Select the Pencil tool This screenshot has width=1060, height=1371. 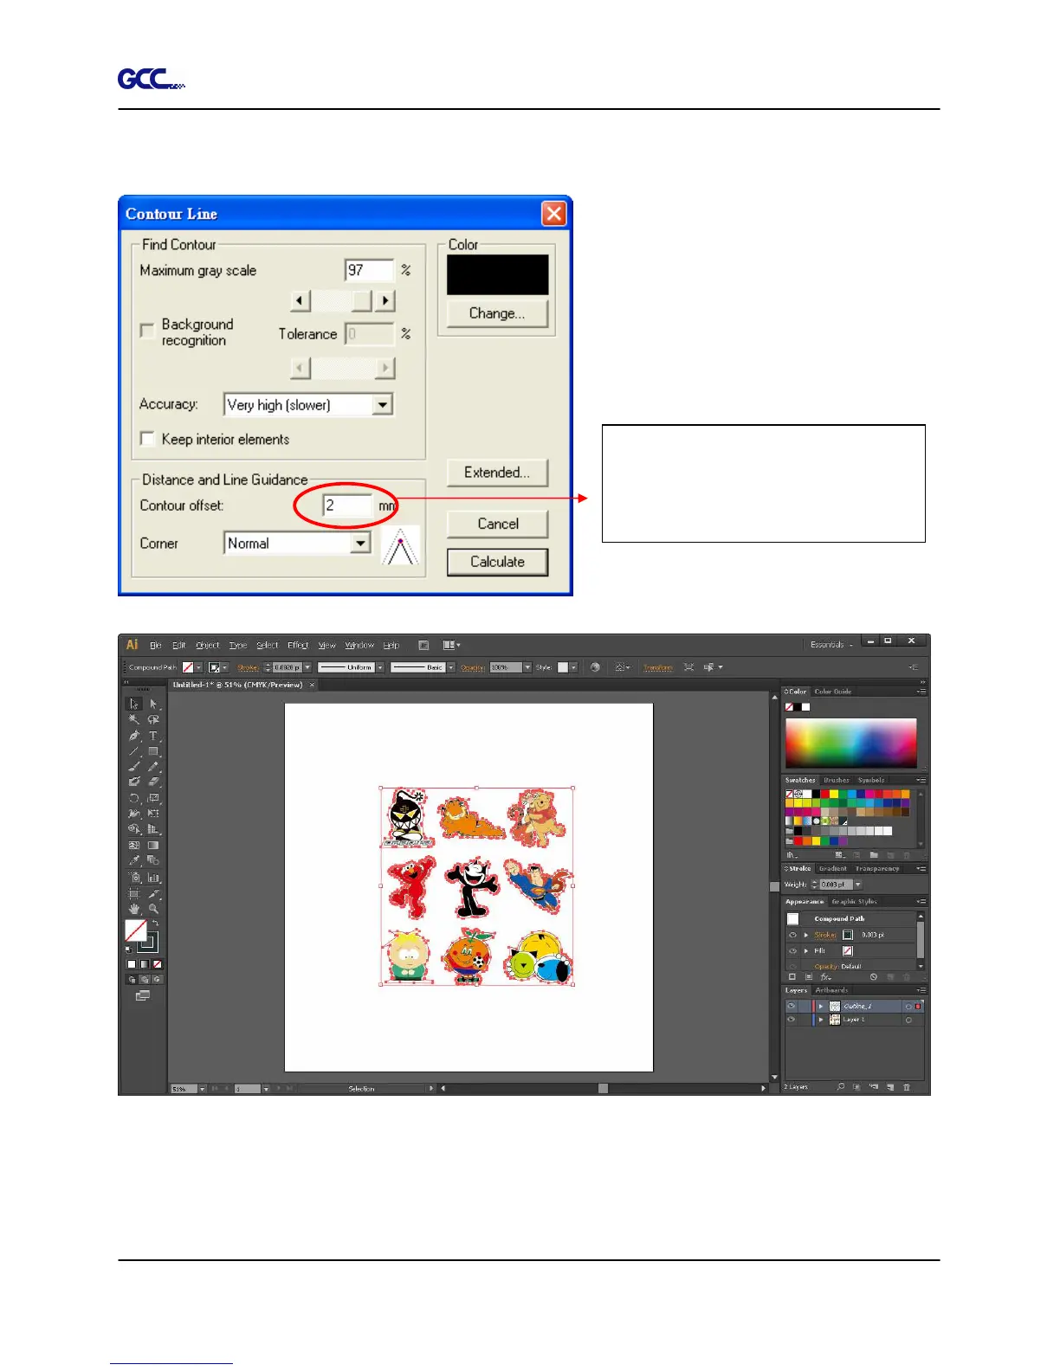pos(153,766)
